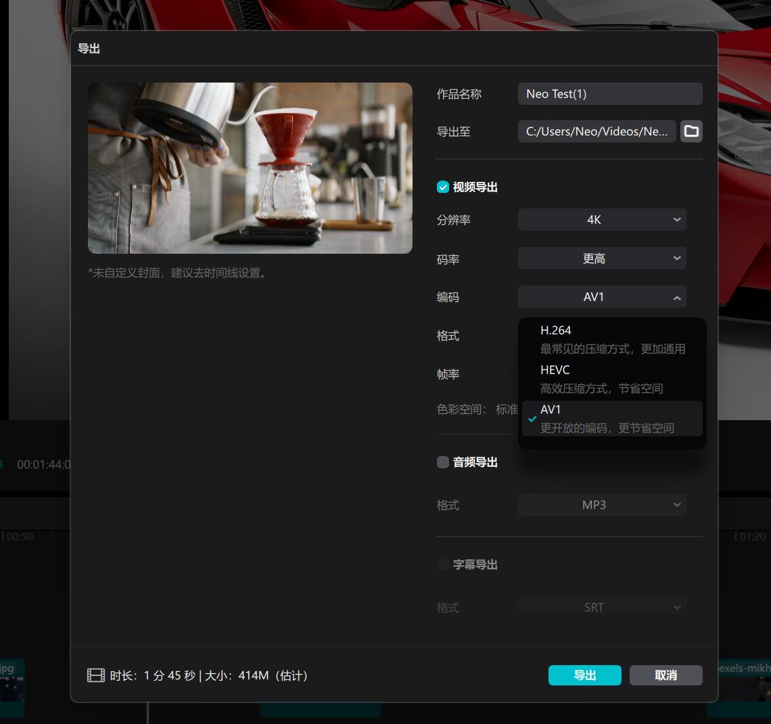Click the Neo Test(1) name field
The height and width of the screenshot is (724, 771).
tap(609, 93)
